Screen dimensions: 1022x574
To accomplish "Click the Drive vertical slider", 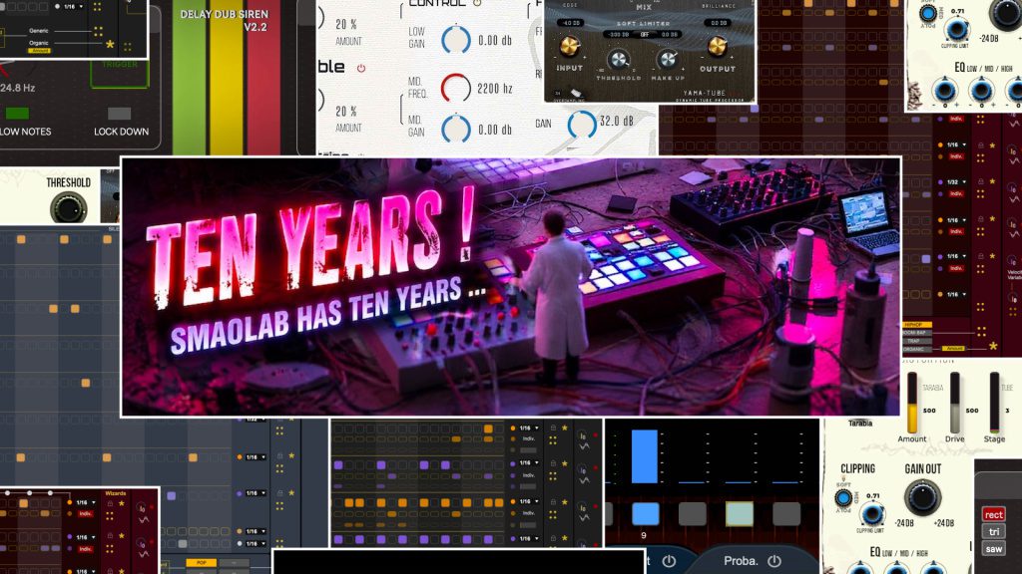I will [x=954, y=403].
